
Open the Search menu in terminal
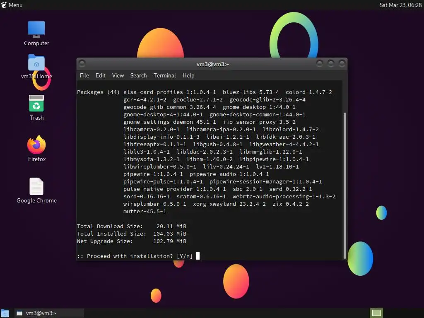(x=138, y=75)
